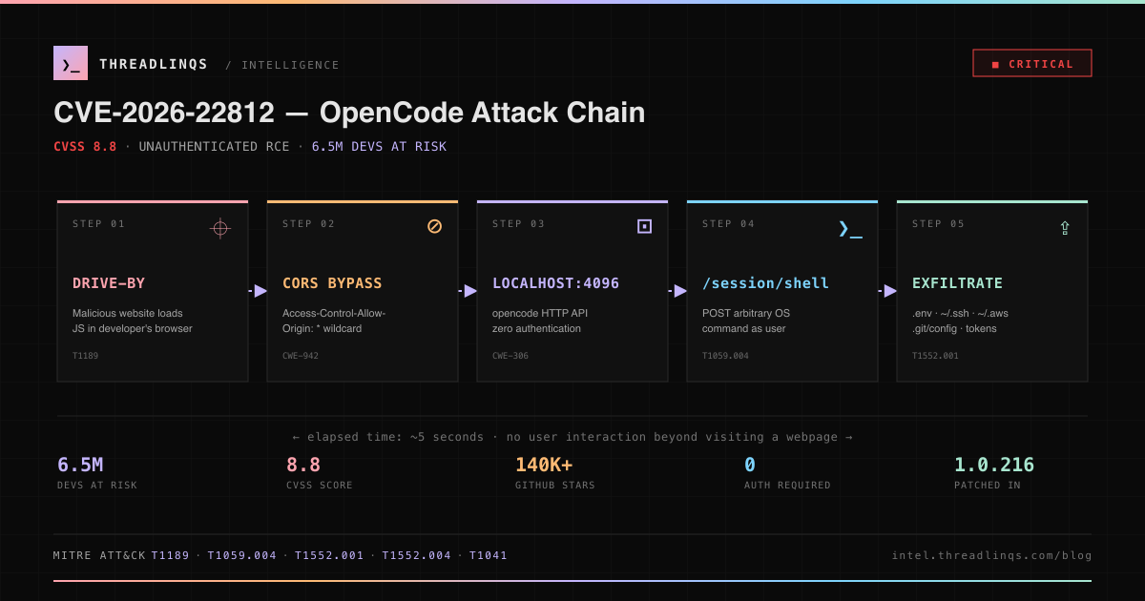Select the T1059.004 technique reference
This screenshot has width=1145, height=601.
(x=241, y=554)
